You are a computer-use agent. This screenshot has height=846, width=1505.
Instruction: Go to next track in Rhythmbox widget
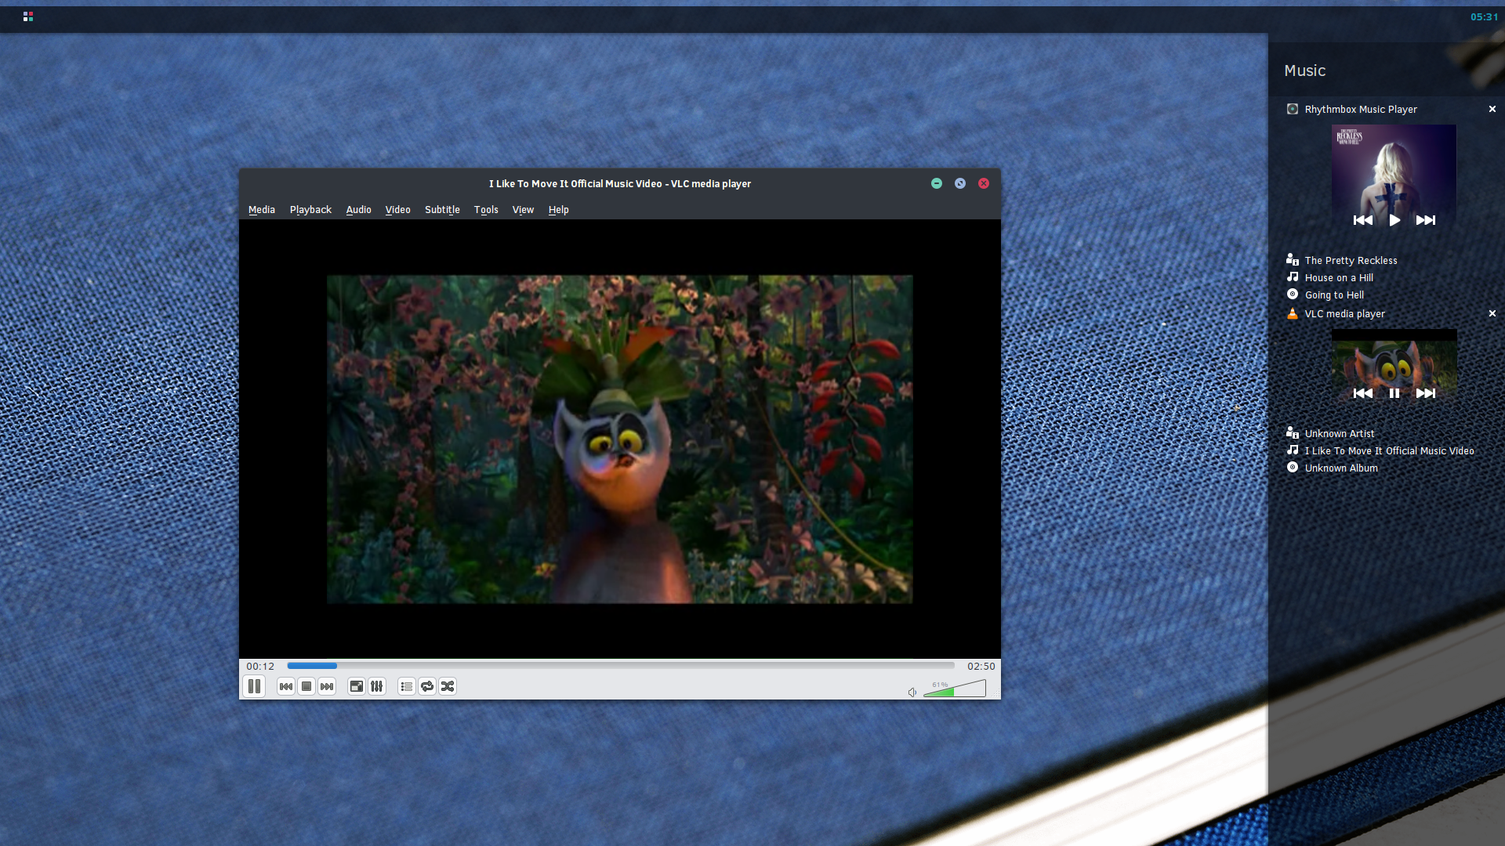pyautogui.click(x=1426, y=220)
